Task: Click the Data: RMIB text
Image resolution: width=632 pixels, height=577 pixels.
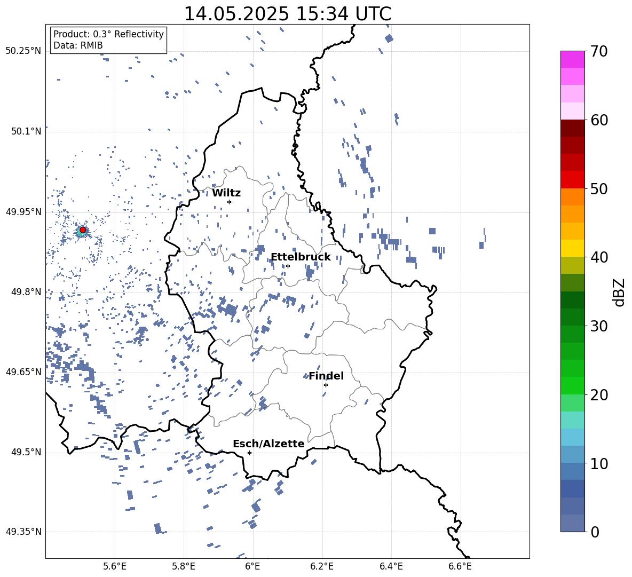Action: (78, 45)
